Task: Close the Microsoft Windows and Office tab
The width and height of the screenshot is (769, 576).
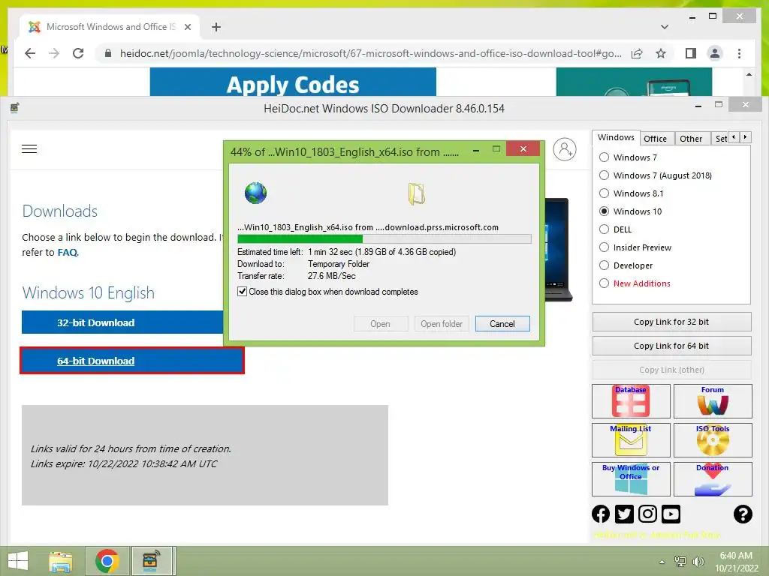Action: pos(187,27)
